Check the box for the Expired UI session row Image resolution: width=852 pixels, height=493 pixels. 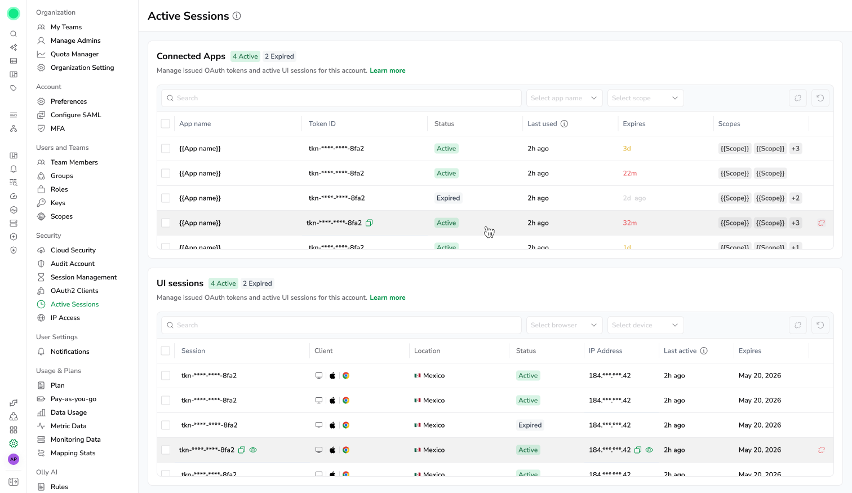[166, 425]
